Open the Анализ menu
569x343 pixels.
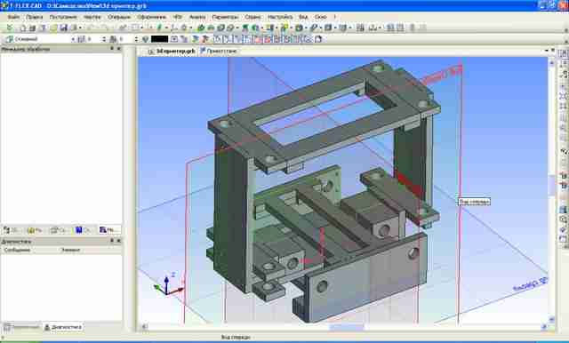click(x=197, y=17)
